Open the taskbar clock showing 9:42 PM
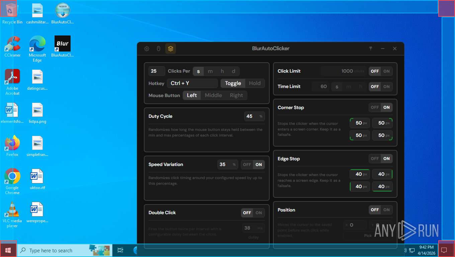This screenshot has width=455, height=257. [x=426, y=250]
